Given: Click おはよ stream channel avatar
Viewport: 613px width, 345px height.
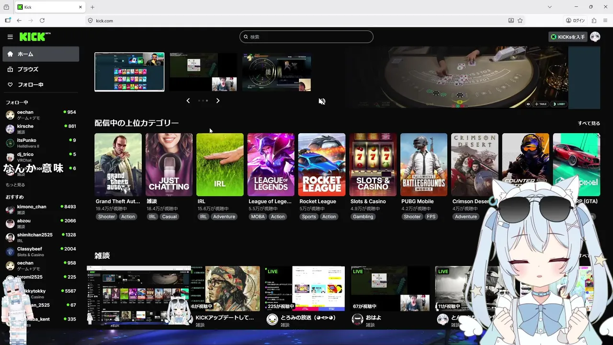Looking at the screenshot, I should (x=357, y=320).
